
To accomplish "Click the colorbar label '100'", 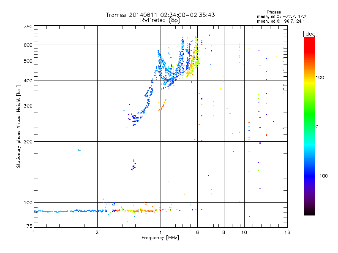I will [x=320, y=78].
